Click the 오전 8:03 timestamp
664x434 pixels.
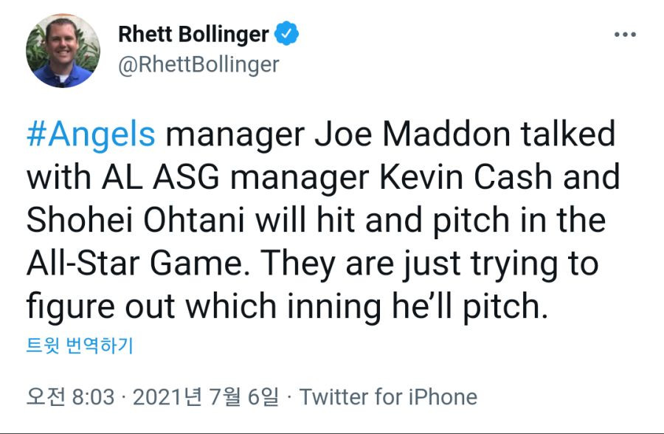tap(70, 396)
